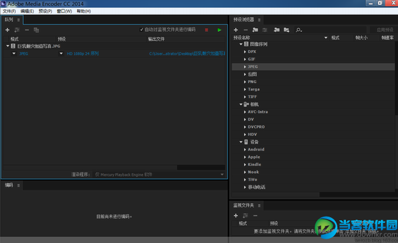Open the 编码 panel options menu icon

tap(18, 185)
